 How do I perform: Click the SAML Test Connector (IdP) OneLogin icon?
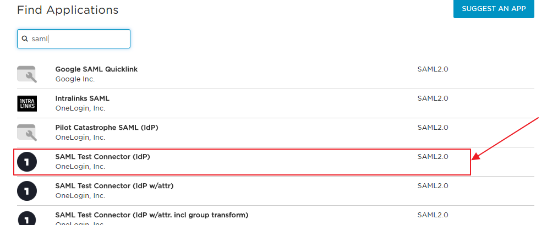tap(26, 162)
